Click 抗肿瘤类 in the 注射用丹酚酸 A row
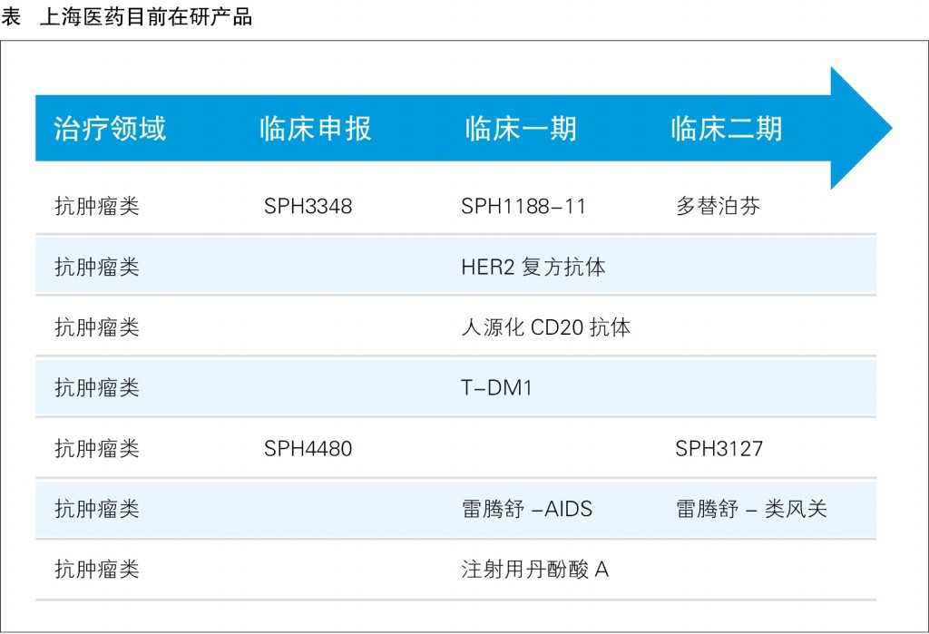Screen dimensions: 929x634 pyautogui.click(x=97, y=570)
